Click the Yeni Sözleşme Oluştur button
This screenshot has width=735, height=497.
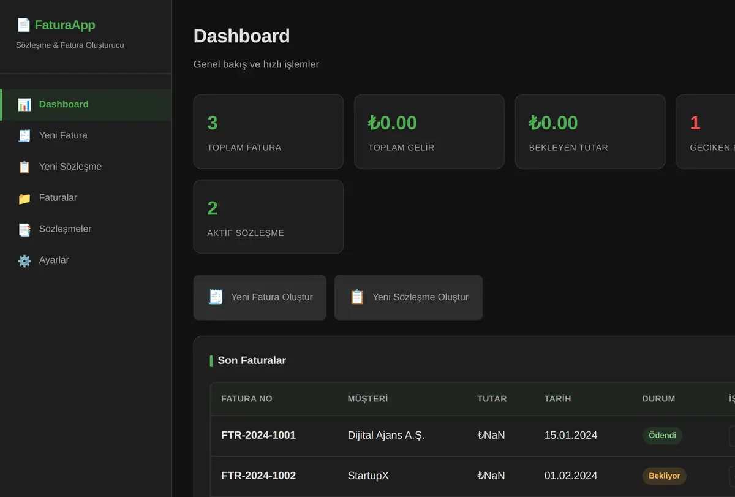point(409,297)
